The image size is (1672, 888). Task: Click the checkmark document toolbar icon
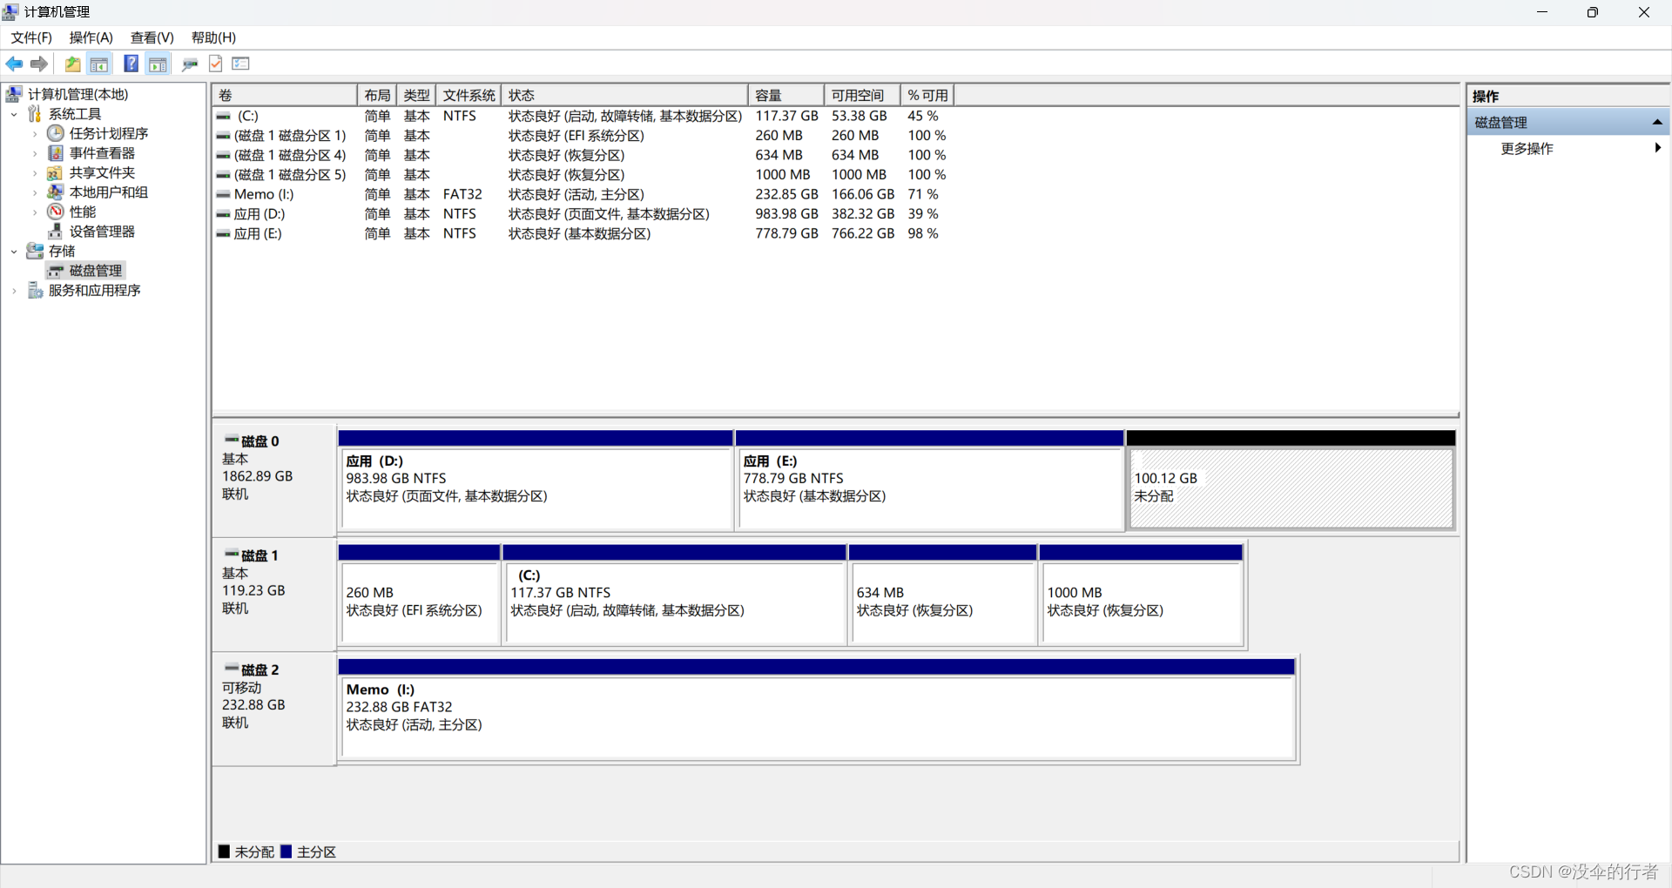click(x=216, y=64)
